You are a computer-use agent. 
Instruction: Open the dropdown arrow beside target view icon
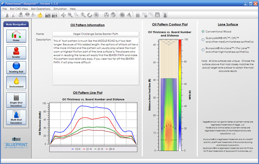pyautogui.click(x=100, y=15)
